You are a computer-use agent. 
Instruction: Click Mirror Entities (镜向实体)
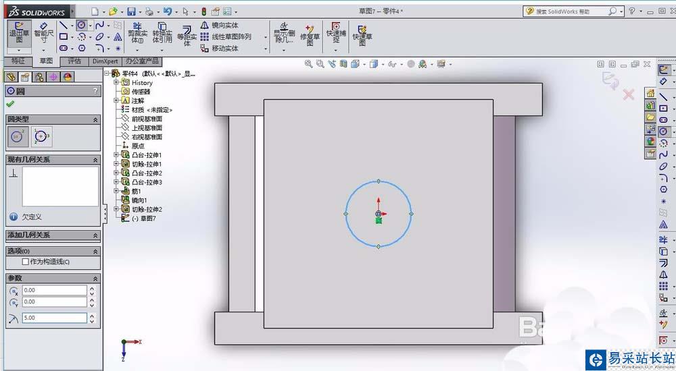220,26
